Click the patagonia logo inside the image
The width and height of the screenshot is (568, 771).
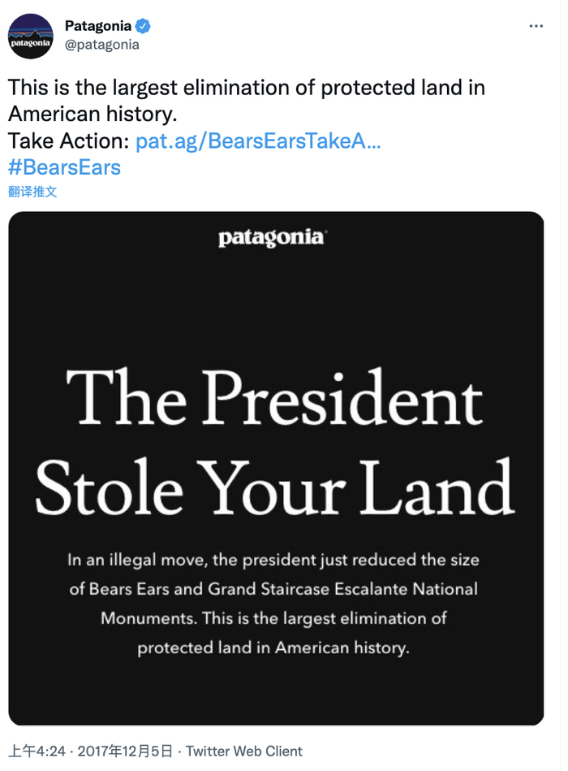point(272,238)
